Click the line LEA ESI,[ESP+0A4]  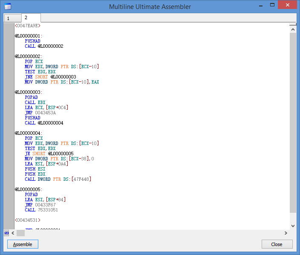(x=46, y=164)
